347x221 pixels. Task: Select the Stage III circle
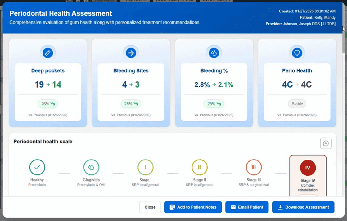pyautogui.click(x=254, y=167)
